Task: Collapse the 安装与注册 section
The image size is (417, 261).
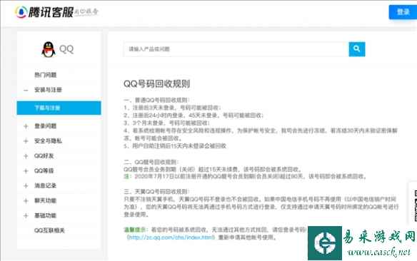Action: click(x=26, y=90)
